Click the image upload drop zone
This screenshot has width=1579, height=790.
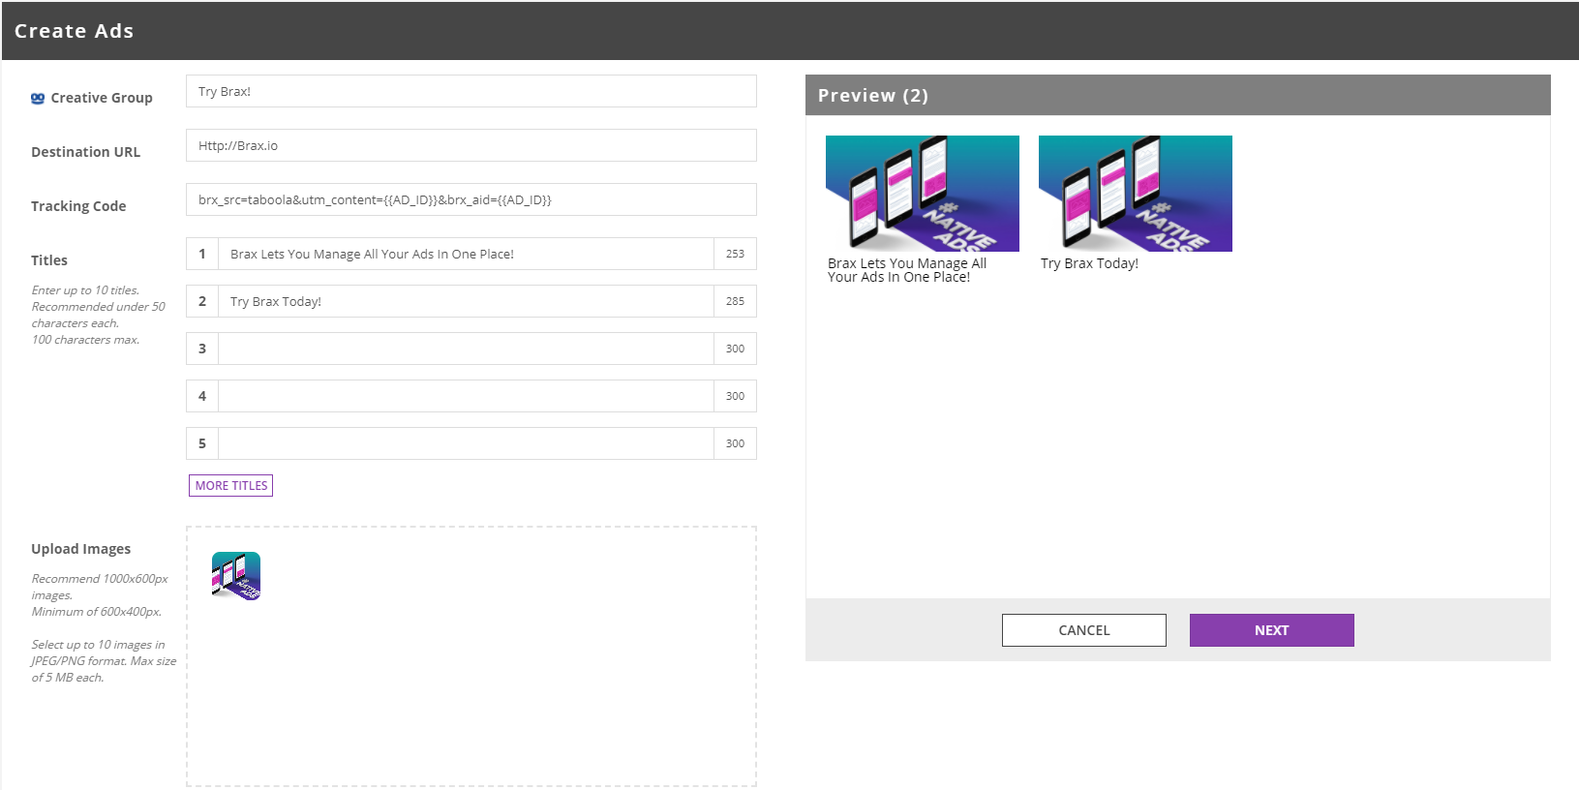tap(471, 656)
